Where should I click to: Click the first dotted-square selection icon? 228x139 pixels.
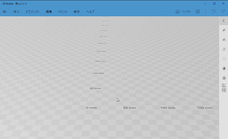click(224, 30)
